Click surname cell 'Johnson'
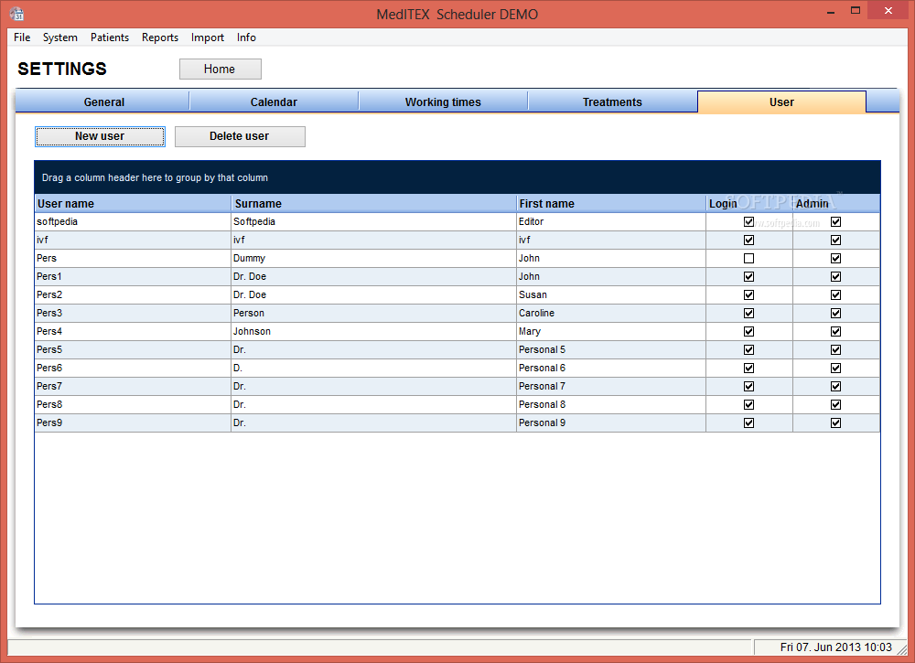 (374, 331)
